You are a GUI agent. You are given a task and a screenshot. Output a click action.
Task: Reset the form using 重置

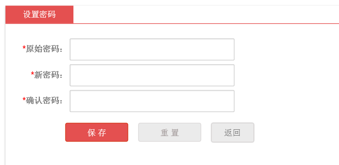coord(170,132)
